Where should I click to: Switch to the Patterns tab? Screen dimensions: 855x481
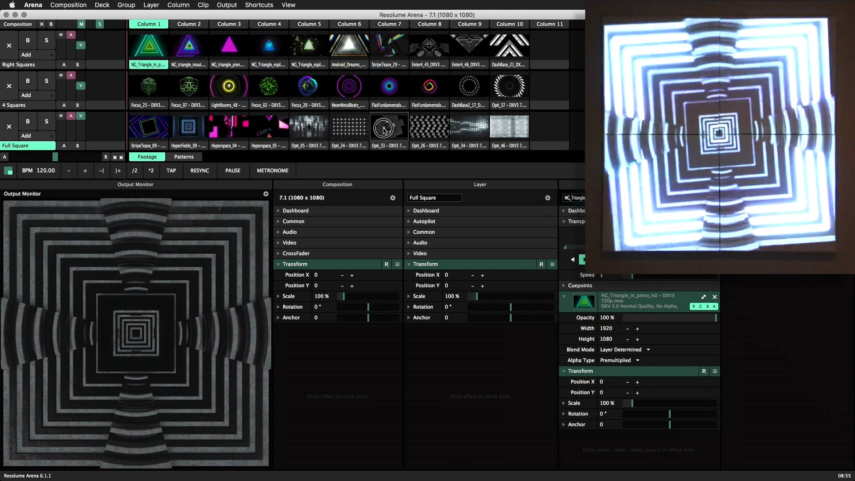184,157
